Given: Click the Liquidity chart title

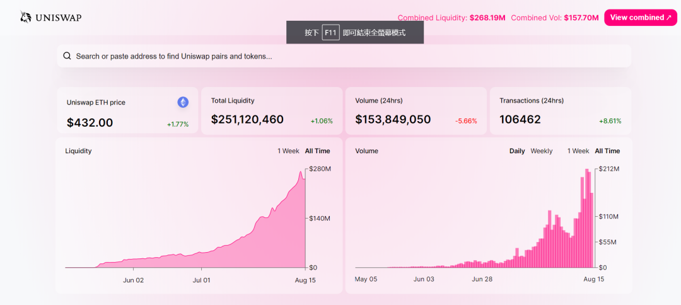Looking at the screenshot, I should point(78,151).
